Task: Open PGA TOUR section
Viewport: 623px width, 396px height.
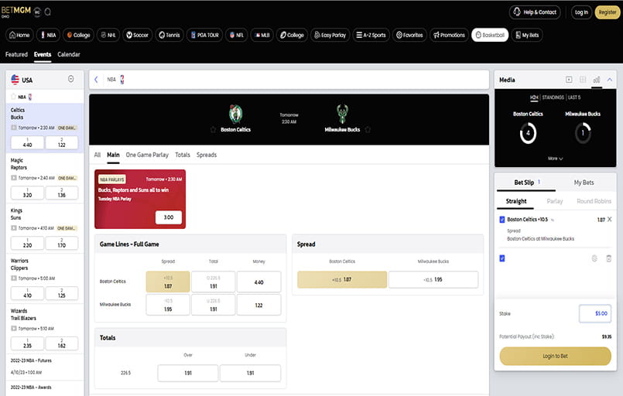Action: point(204,35)
